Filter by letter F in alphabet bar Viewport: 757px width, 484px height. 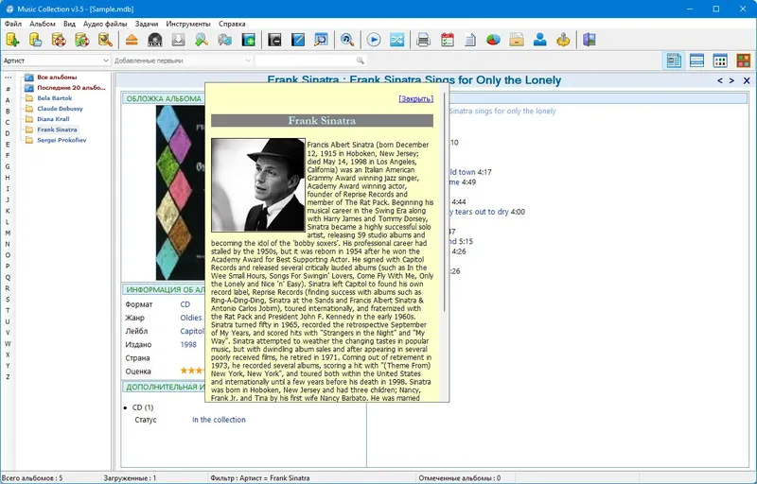(8, 155)
